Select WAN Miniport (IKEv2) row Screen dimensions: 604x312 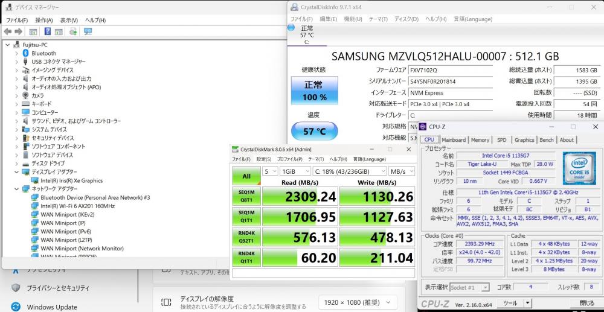(68, 214)
